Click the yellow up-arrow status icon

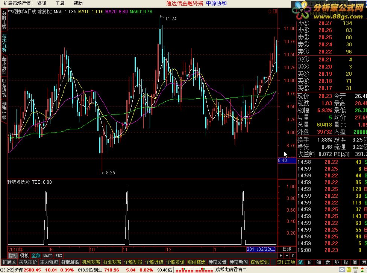pos(349,270)
